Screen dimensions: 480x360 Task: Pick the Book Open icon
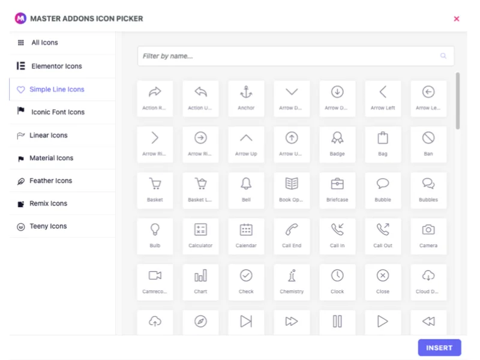click(292, 190)
